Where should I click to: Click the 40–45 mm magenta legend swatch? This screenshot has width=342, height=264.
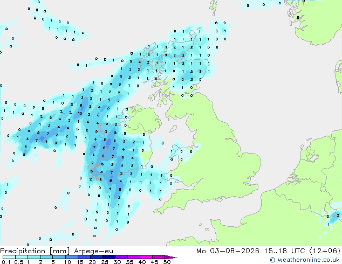click(x=146, y=257)
